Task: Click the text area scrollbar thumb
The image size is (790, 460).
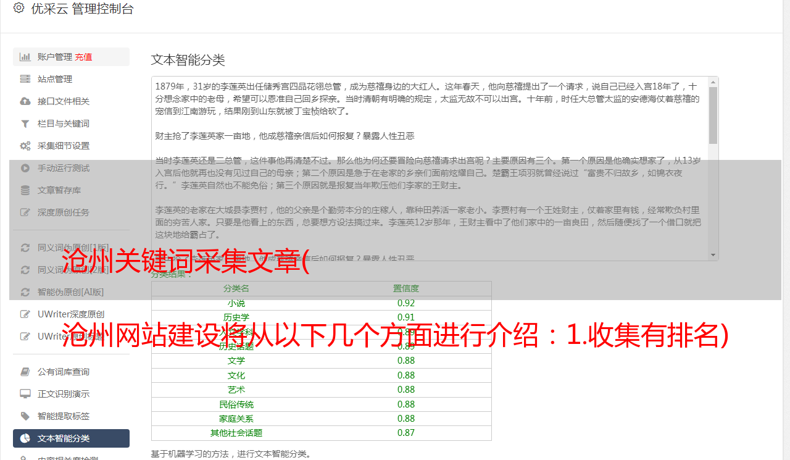Action: tap(713, 115)
